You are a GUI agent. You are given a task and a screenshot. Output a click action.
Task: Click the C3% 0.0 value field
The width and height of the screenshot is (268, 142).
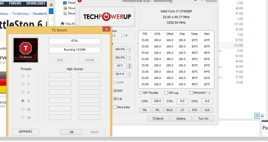pos(182,101)
